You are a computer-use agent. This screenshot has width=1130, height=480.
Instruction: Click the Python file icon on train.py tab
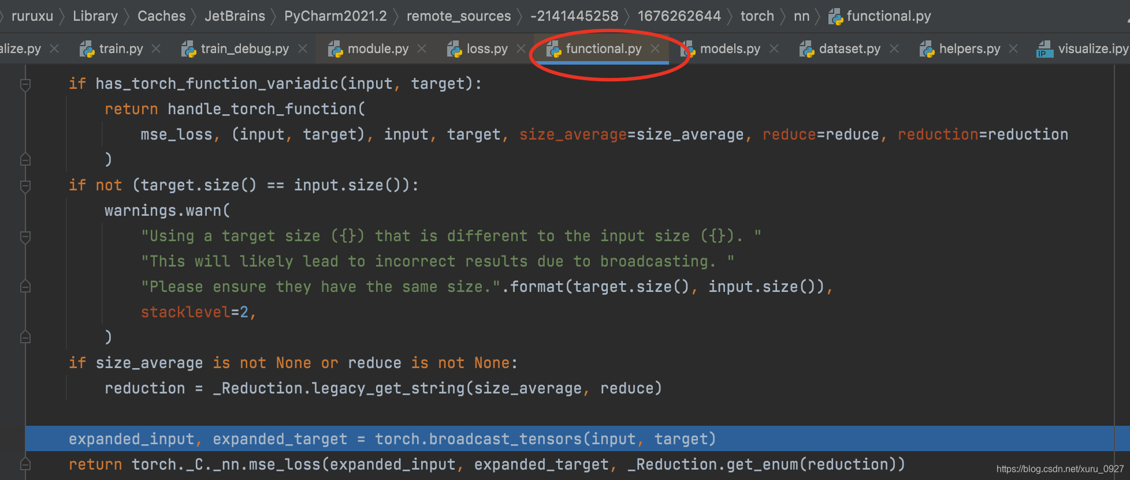[87, 49]
